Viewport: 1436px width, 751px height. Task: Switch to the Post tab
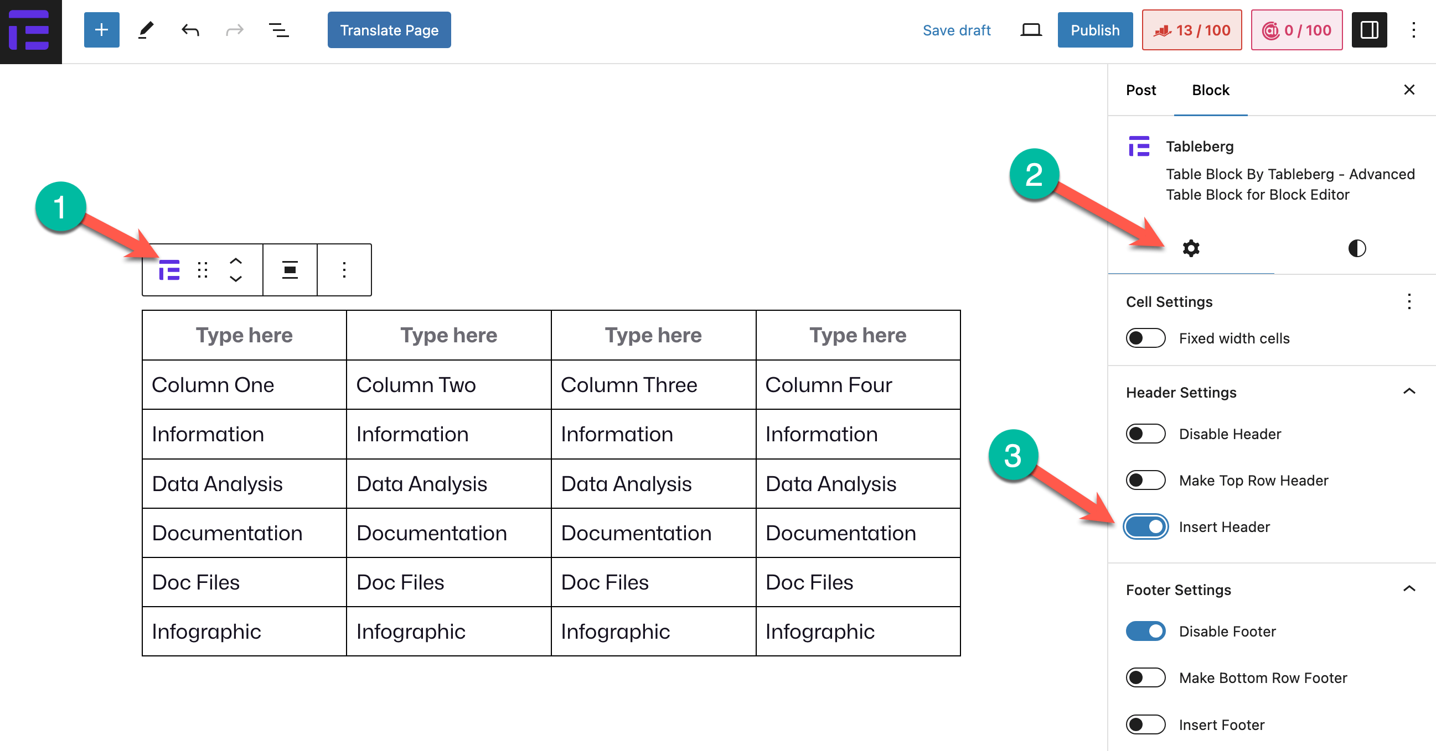1140,90
